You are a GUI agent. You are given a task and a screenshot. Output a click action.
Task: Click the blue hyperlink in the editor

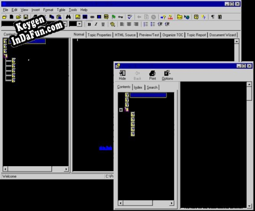pyautogui.click(x=106, y=148)
